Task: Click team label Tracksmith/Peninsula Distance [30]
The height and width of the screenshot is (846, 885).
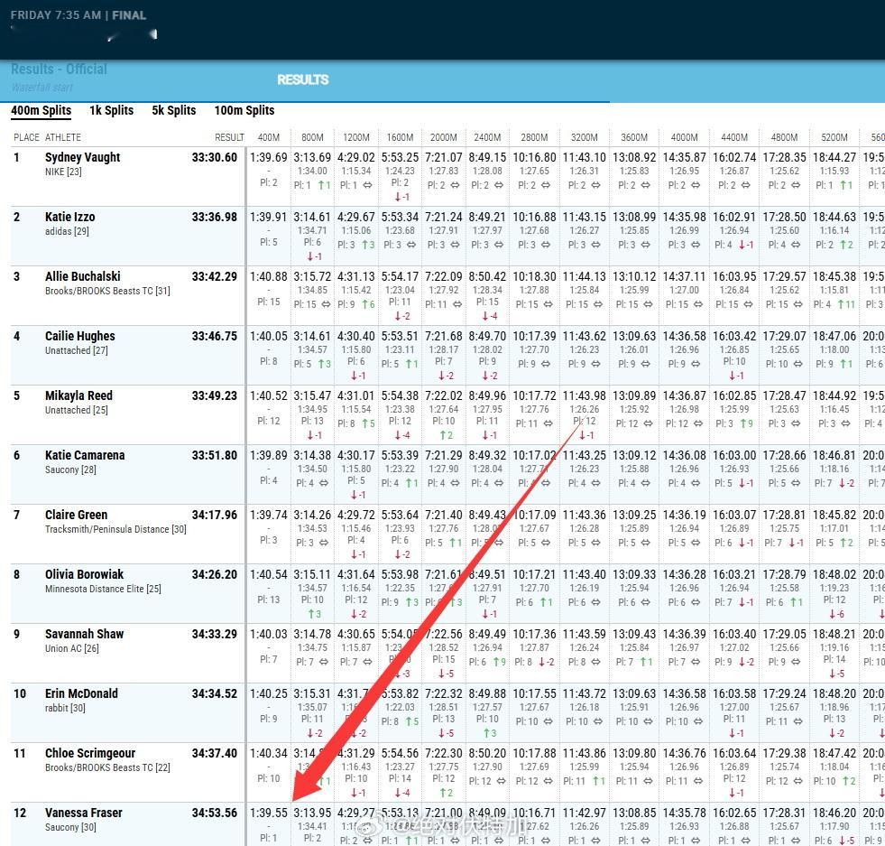Action: coord(115,529)
